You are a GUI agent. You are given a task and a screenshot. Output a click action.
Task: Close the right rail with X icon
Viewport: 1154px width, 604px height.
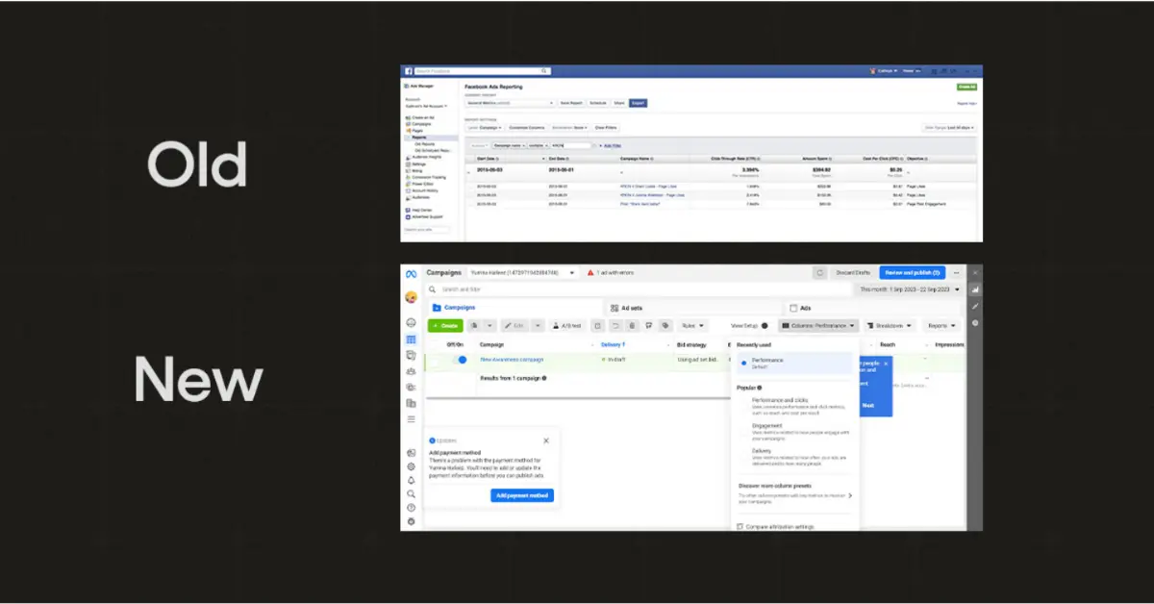click(975, 273)
